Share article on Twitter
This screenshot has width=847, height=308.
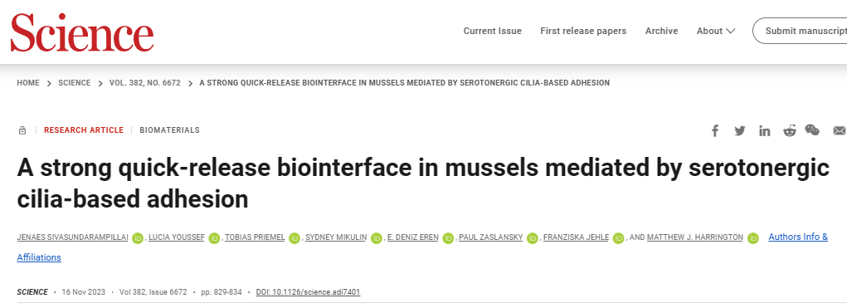(739, 130)
